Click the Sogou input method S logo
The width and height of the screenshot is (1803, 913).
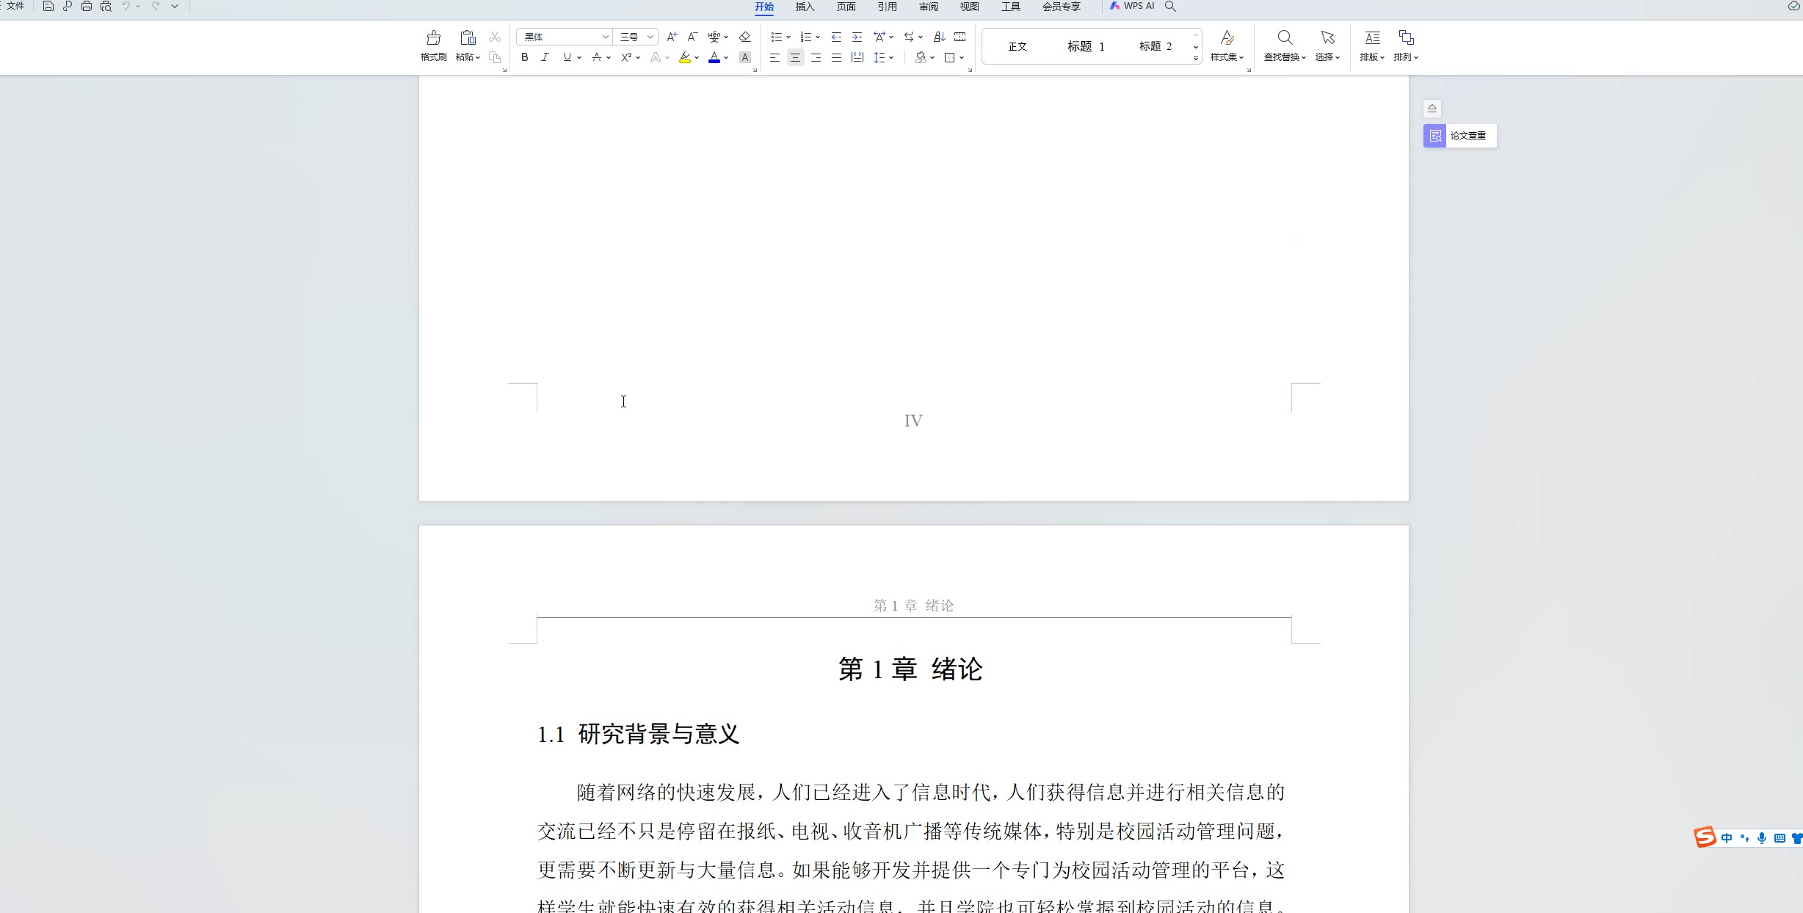[x=1705, y=837]
